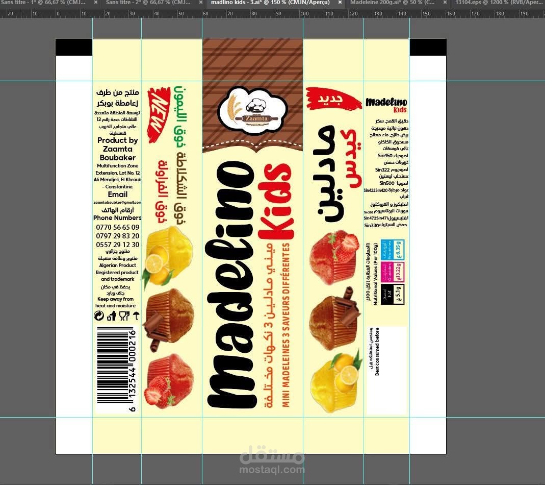Screen dimensions: 545x485
Task: Select "Nutritional Values (Per 100g)" label
Action: [x=375, y=274]
